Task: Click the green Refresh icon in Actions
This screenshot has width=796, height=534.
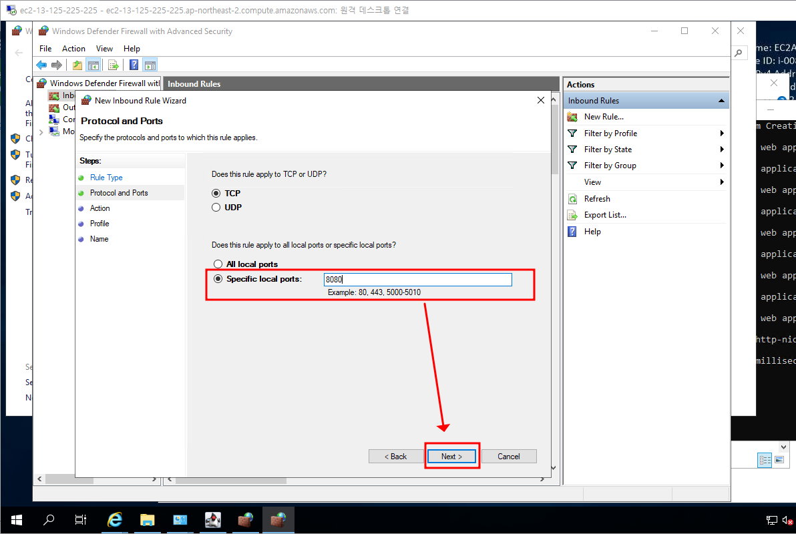Action: (x=572, y=199)
